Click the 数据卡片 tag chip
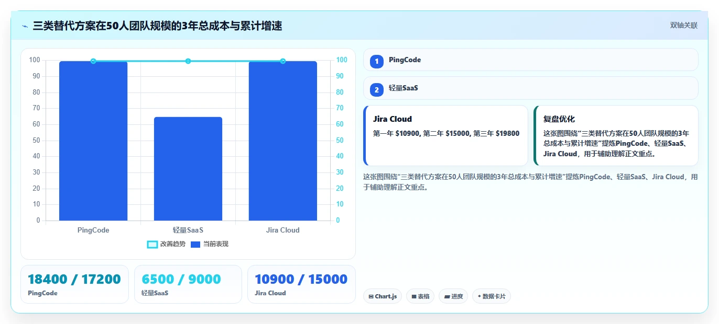This screenshot has height=324, width=719. point(491,296)
